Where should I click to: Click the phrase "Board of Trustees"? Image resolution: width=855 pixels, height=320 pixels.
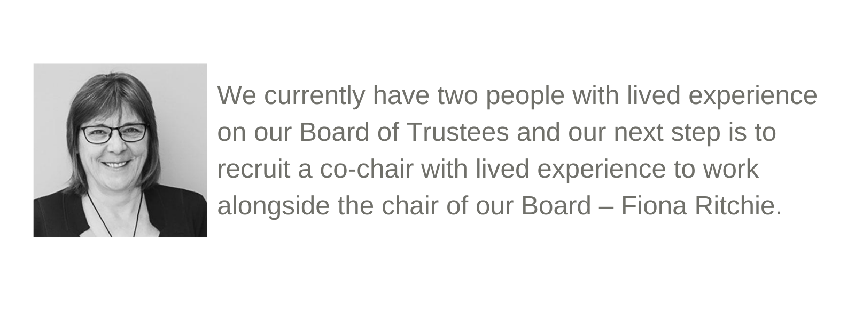[404, 132]
